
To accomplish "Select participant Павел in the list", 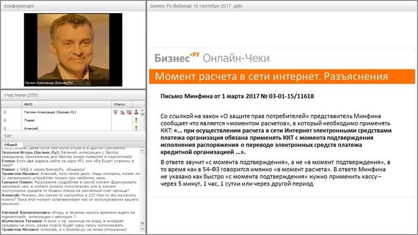I will pos(29,120).
